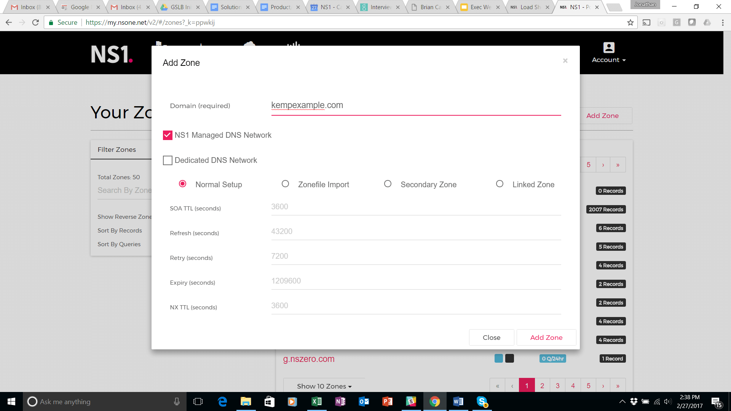
Task: Go to pagination page 2
Action: [x=542, y=386]
